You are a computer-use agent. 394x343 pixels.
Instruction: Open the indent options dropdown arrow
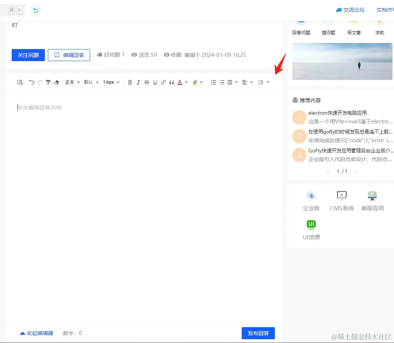pyautogui.click(x=236, y=82)
